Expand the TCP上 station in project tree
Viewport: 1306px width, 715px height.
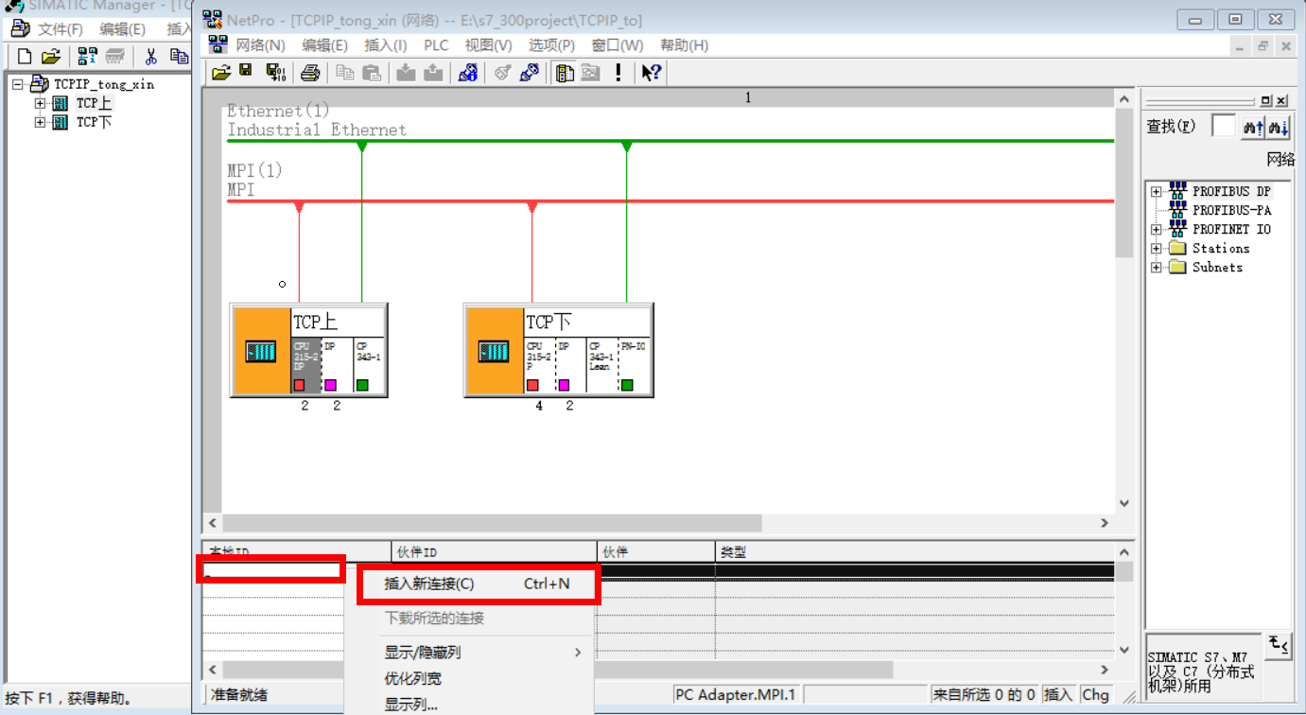tap(40, 103)
